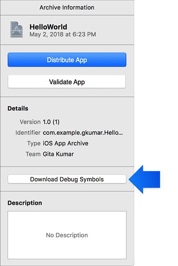Click the Identifier field label
This screenshot has height=266, width=178.
pyautogui.click(x=28, y=133)
